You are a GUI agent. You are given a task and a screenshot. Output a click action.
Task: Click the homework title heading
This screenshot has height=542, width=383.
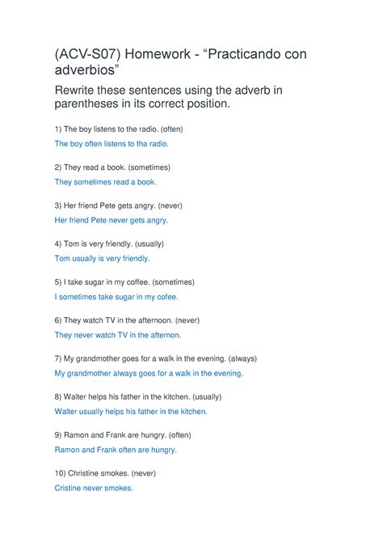181,61
